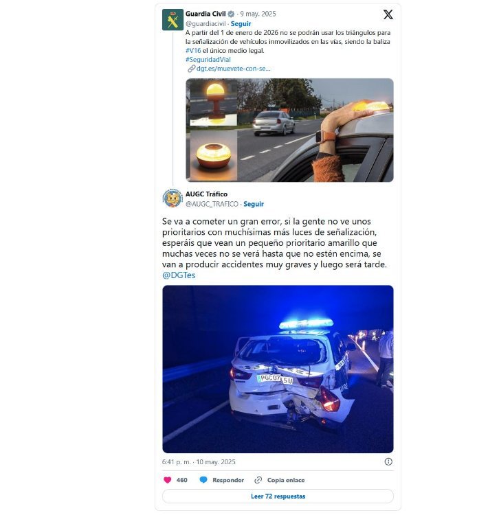Open the @DGTes mention

click(179, 275)
